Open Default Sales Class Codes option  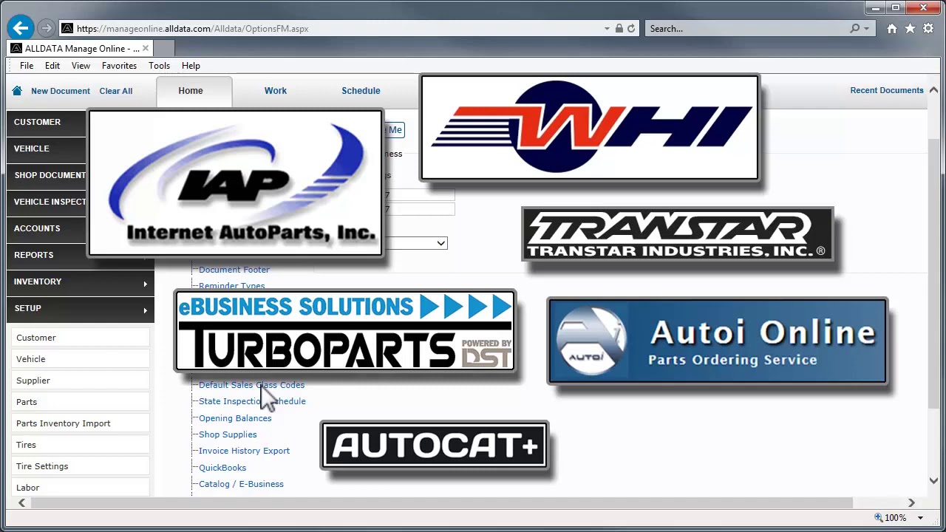click(251, 385)
